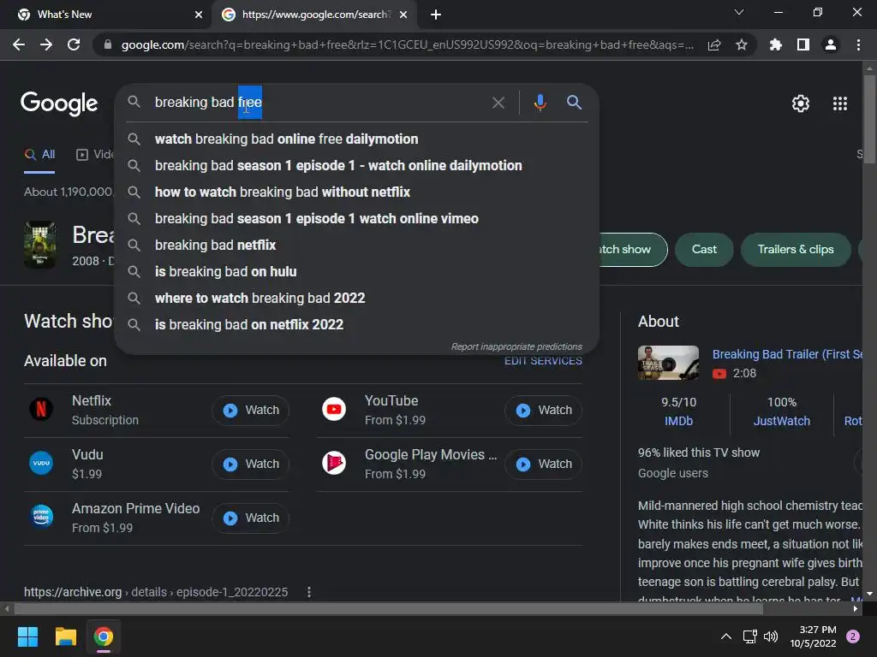
Task: Toggle the Chrome side panel icon
Action: pos(803,44)
